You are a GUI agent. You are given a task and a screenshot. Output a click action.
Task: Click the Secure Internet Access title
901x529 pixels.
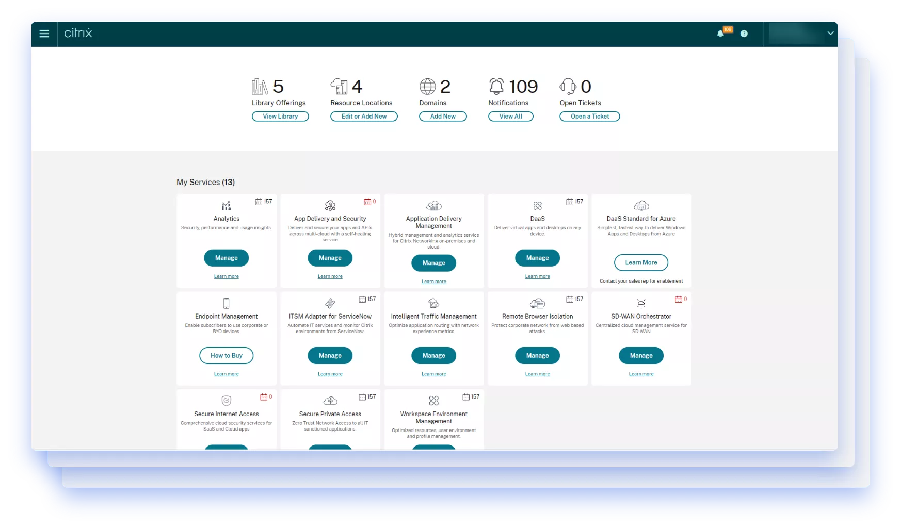tap(227, 414)
